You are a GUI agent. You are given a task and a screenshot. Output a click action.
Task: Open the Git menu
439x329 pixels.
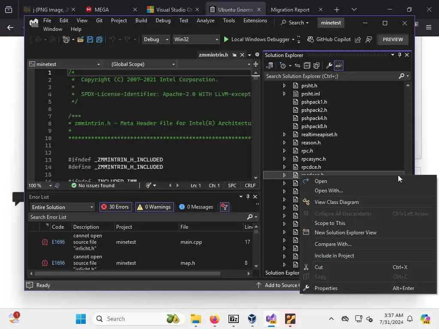click(x=99, y=21)
